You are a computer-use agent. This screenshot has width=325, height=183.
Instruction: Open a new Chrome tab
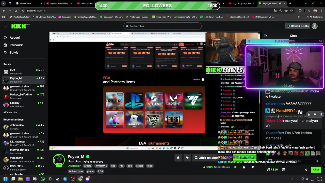click(290, 4)
